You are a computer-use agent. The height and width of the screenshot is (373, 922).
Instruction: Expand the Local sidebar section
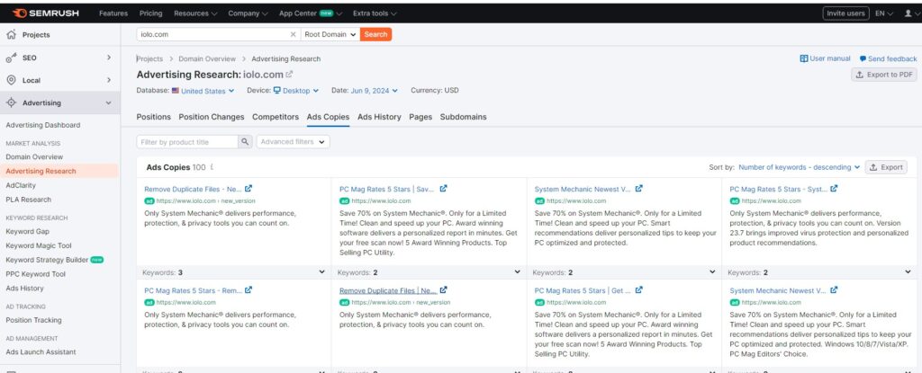(109, 80)
